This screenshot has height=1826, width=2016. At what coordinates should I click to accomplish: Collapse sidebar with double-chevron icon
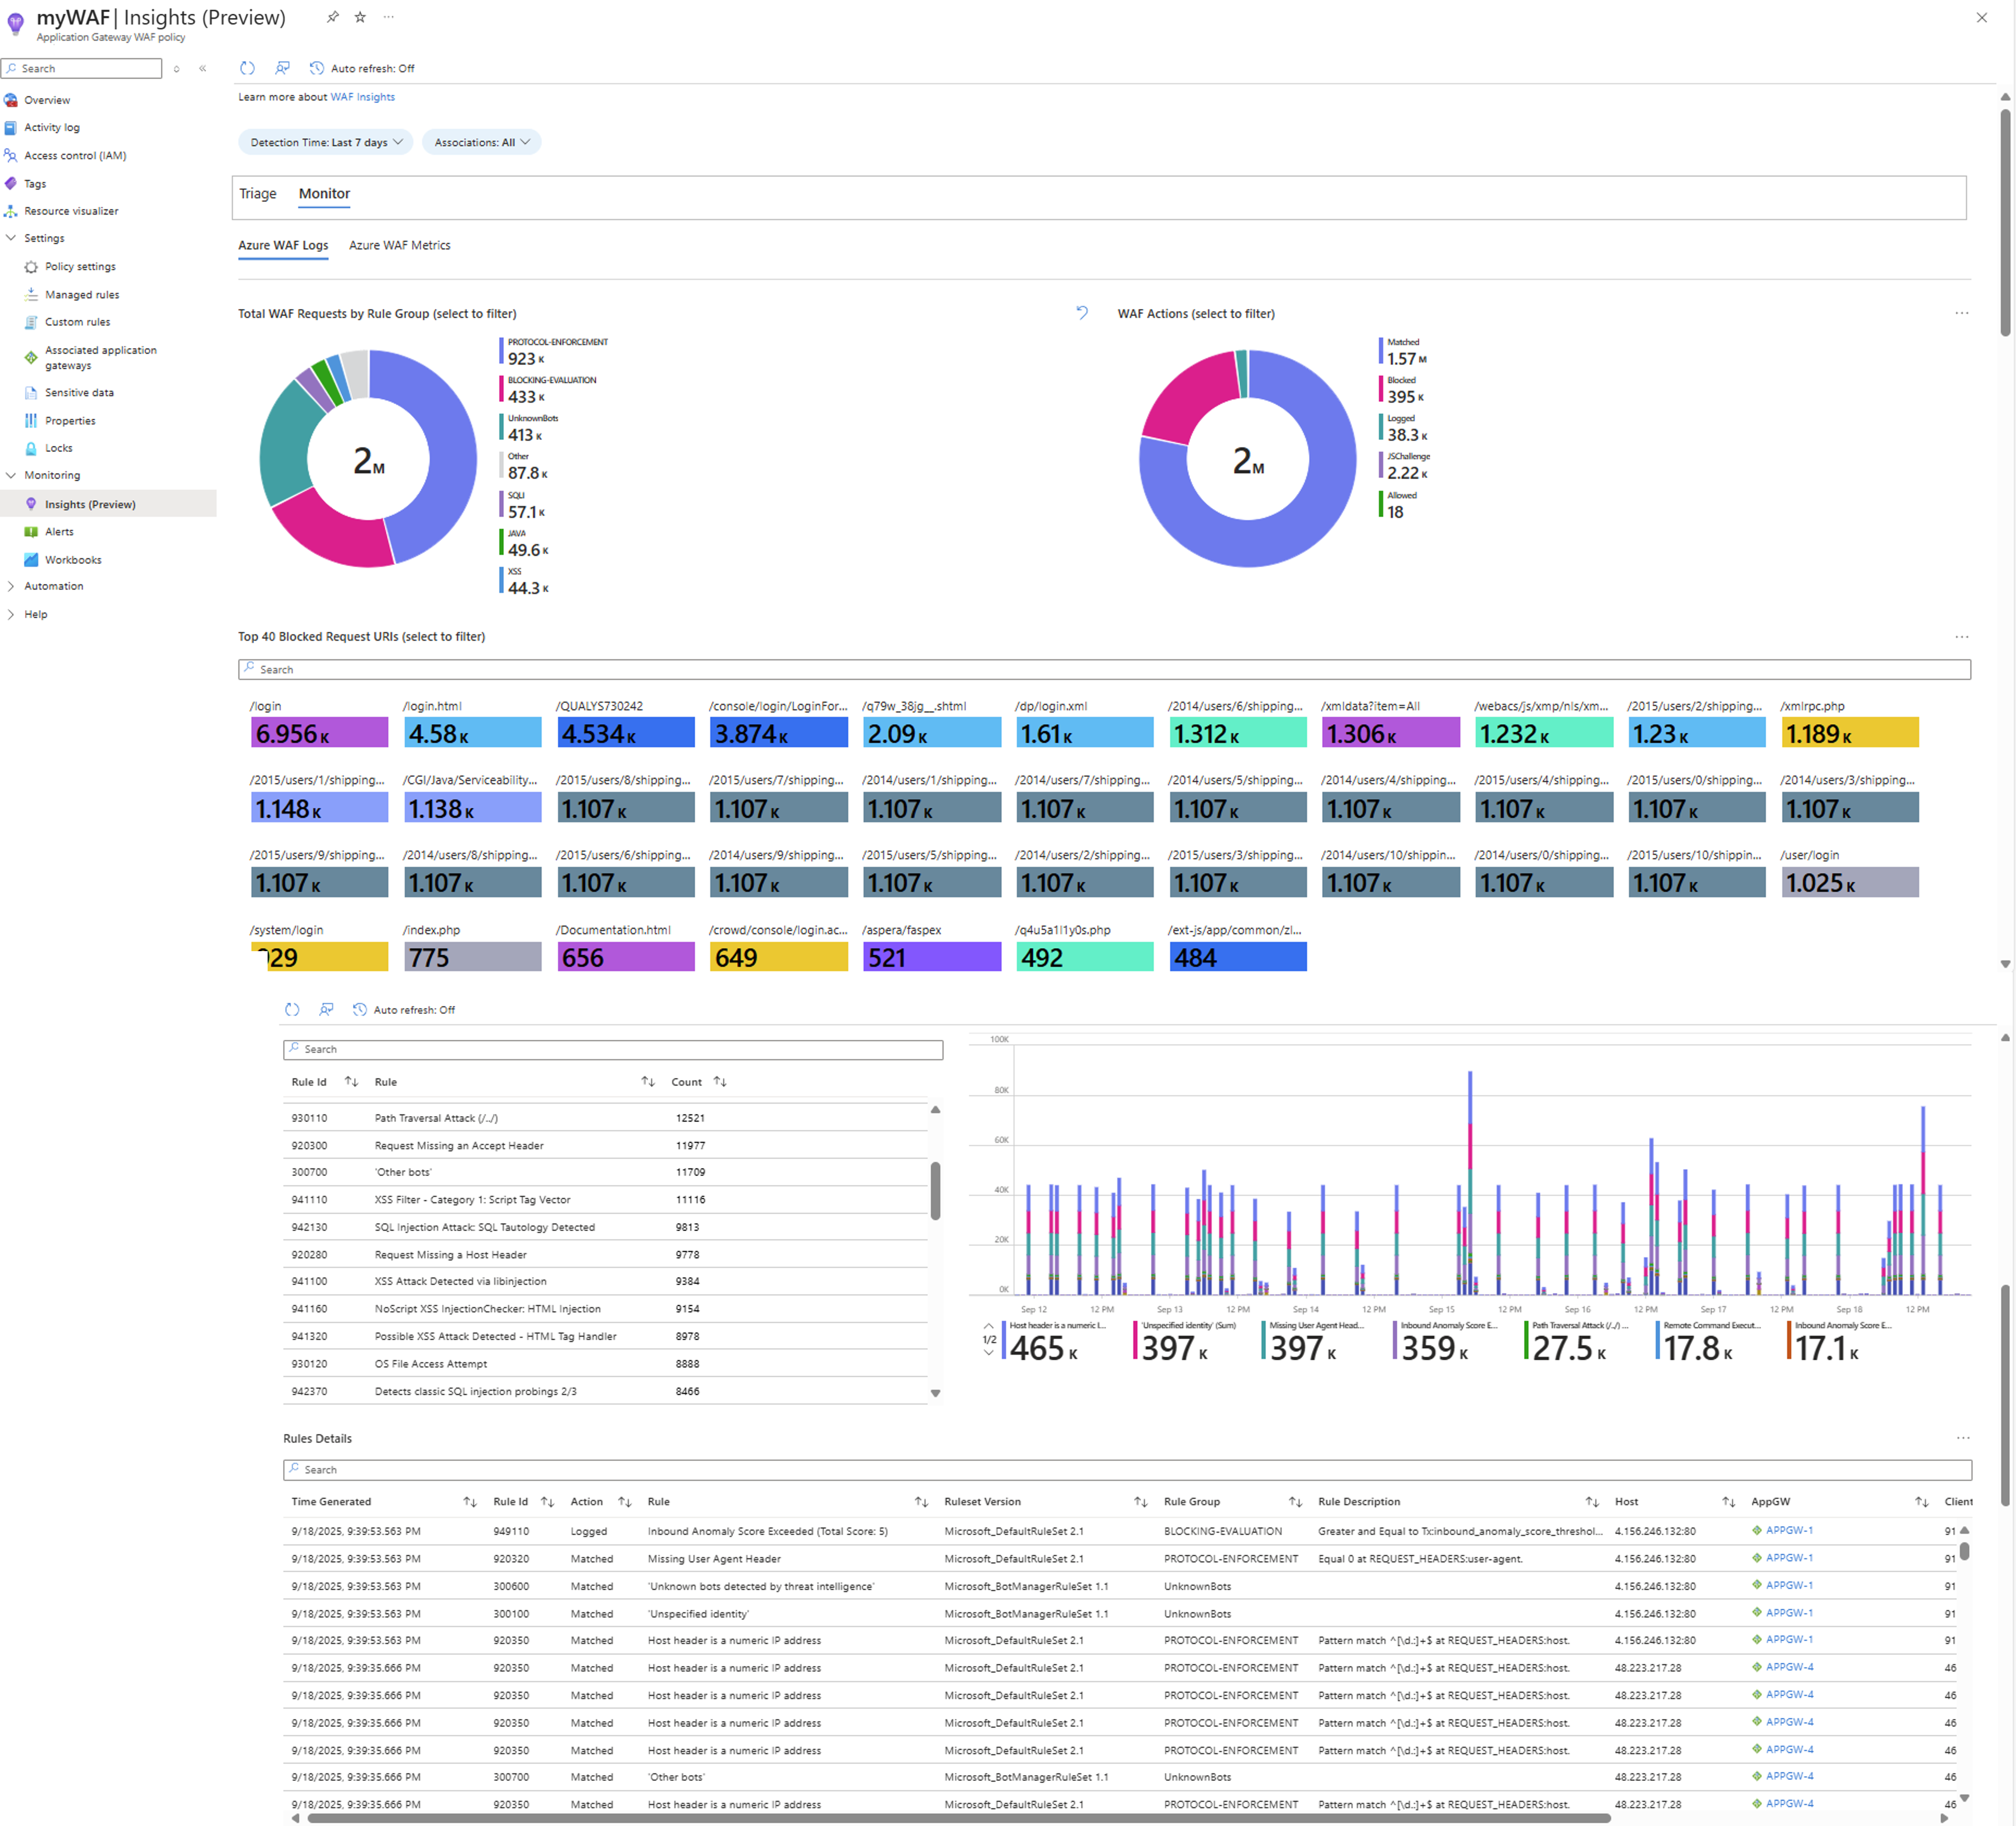coord(203,68)
